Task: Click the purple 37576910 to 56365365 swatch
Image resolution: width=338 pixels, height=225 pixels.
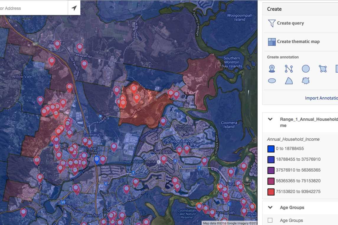Action: point(271,170)
